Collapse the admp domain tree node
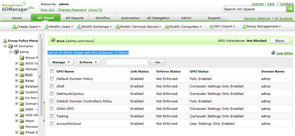The width and height of the screenshot is (295, 136). pos(11,52)
